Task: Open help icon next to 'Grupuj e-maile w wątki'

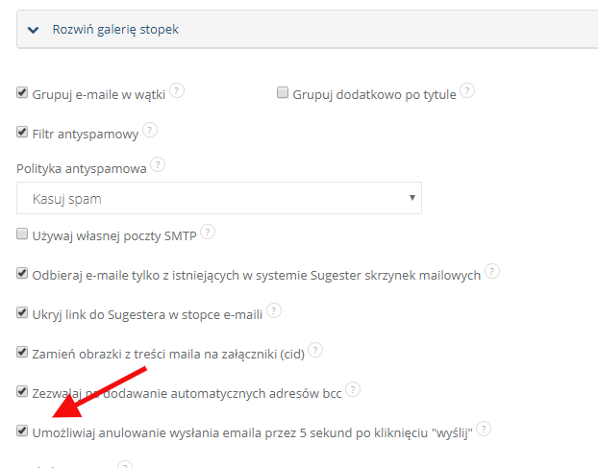Action: click(x=177, y=90)
